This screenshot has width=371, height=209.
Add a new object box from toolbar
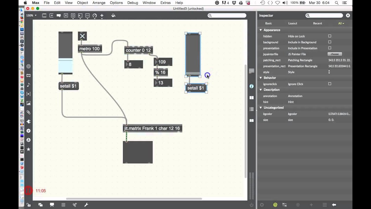click(x=44, y=15)
